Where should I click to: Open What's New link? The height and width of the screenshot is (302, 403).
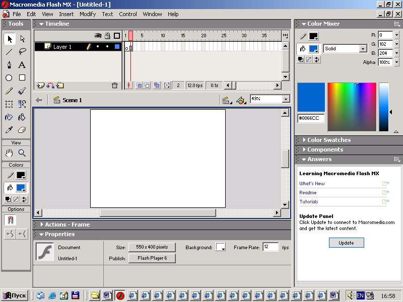(x=312, y=184)
